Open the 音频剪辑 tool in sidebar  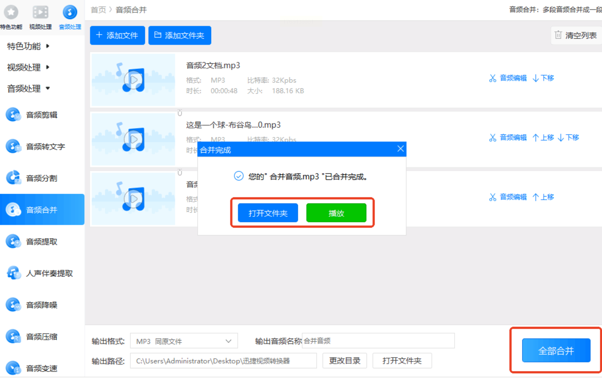pyautogui.click(x=41, y=115)
